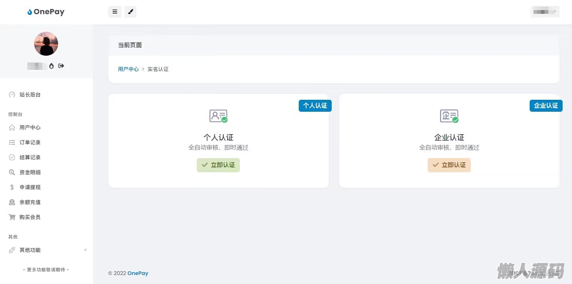Click the 当前页面 heading text
Screen dimensions: 572x284
pyautogui.click(x=130, y=45)
